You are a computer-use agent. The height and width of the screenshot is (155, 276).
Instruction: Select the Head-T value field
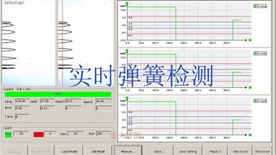click(x=74, y=101)
